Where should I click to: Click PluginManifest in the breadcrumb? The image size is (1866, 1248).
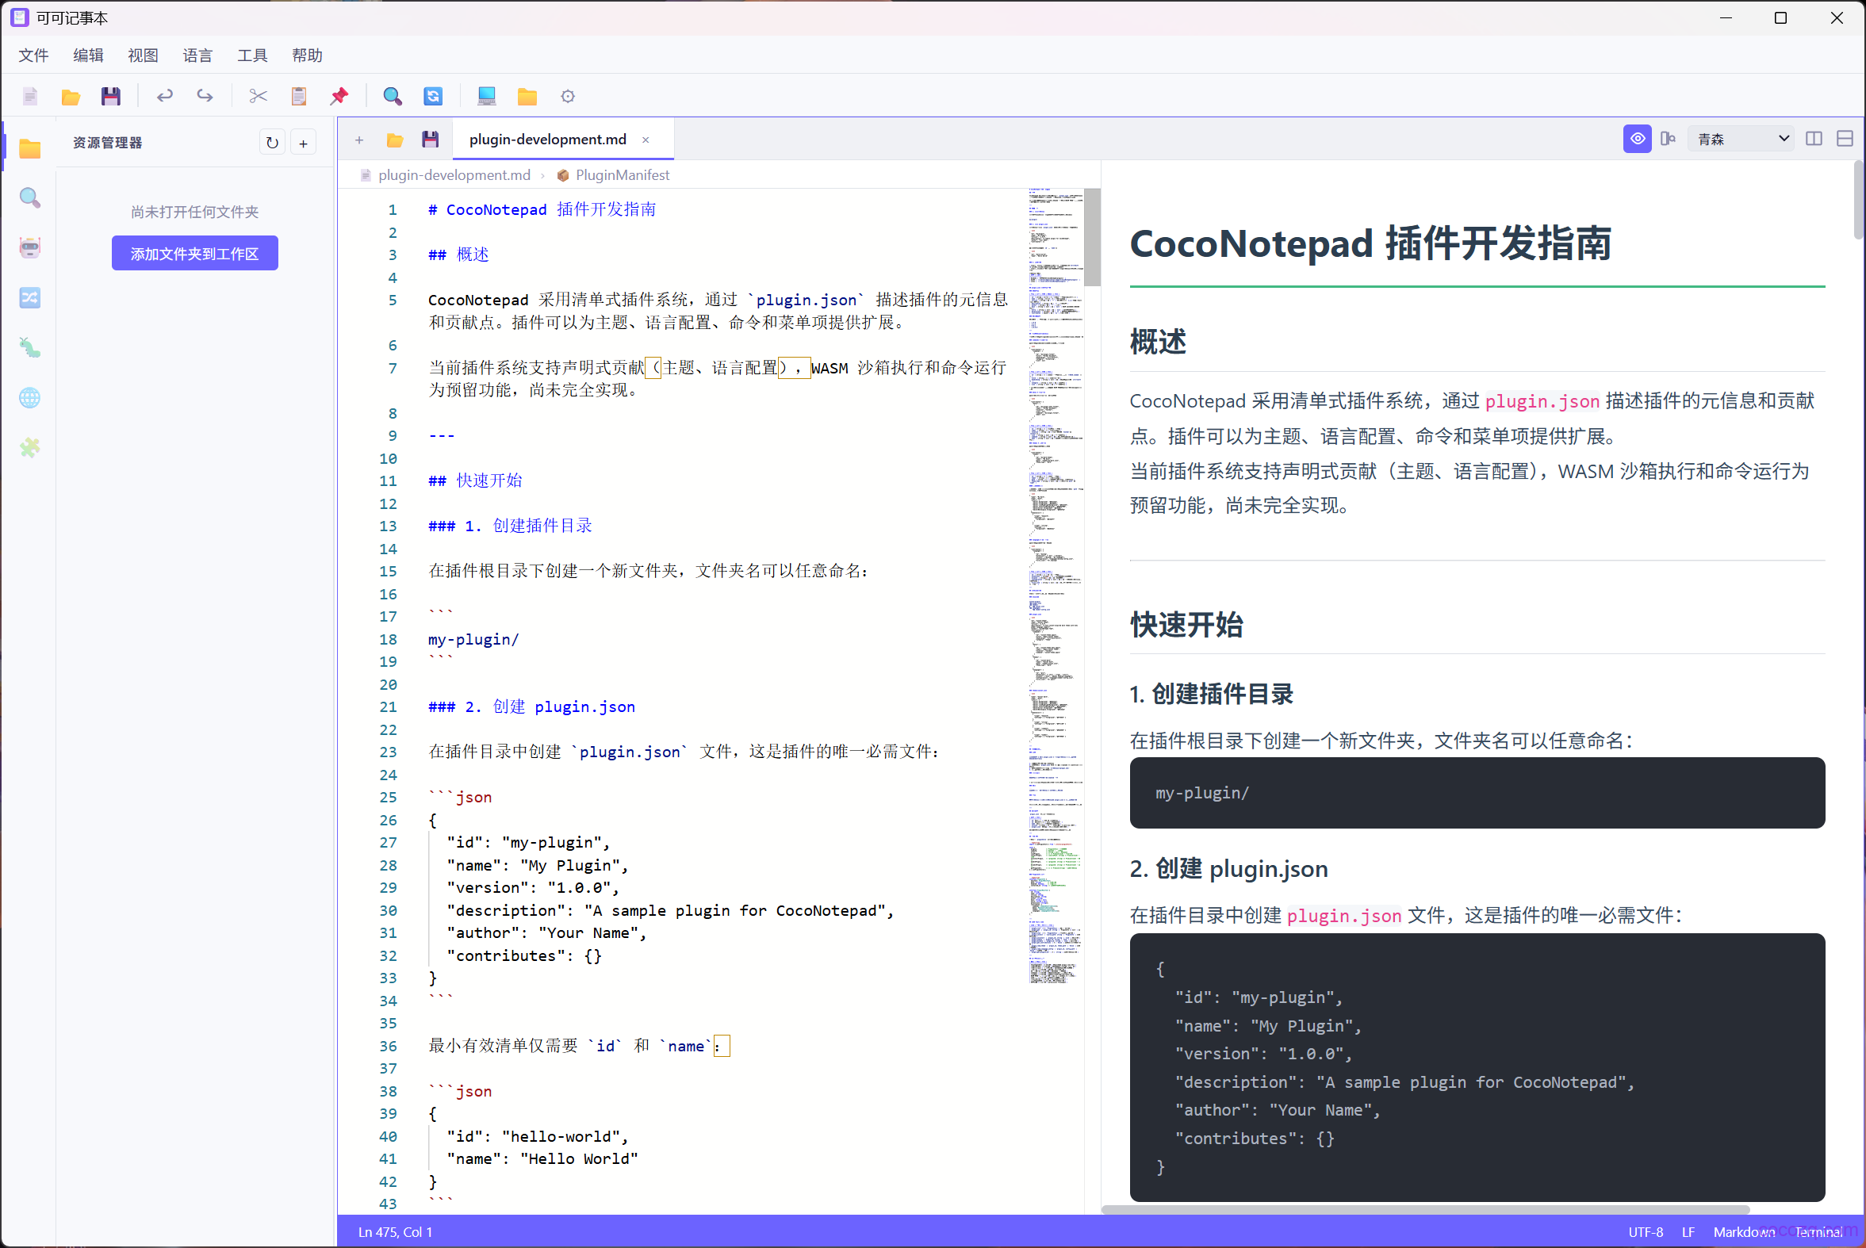[623, 175]
